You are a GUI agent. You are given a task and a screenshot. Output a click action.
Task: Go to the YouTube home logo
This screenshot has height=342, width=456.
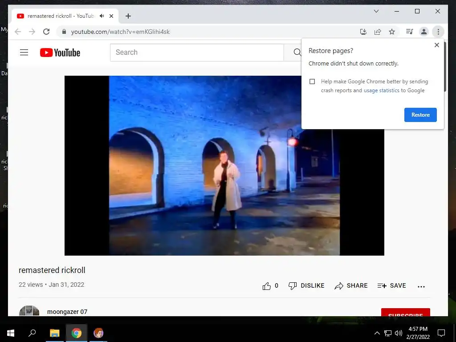pyautogui.click(x=60, y=53)
